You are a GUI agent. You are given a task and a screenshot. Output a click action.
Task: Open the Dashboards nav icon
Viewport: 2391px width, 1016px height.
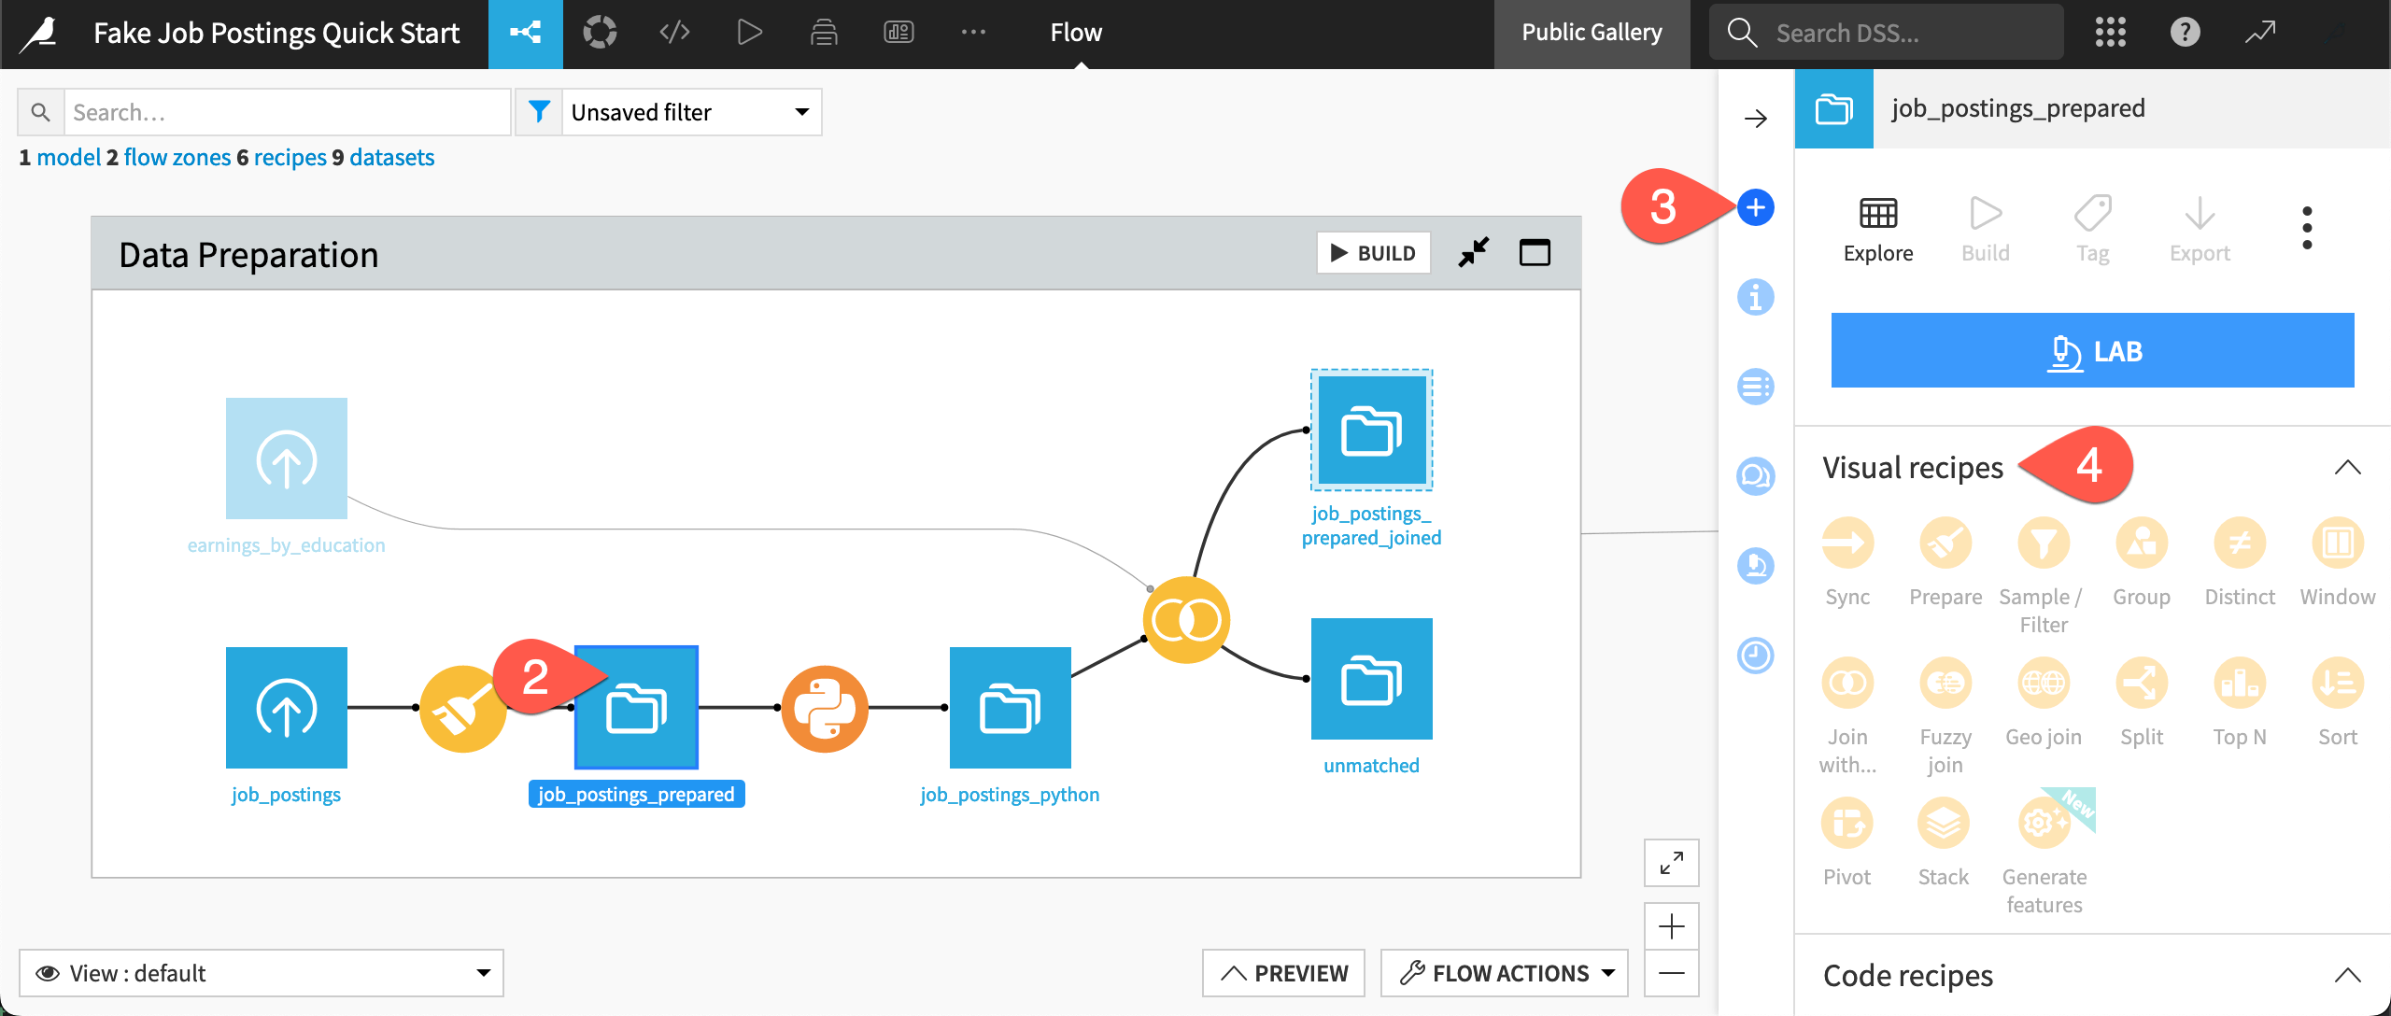[898, 33]
